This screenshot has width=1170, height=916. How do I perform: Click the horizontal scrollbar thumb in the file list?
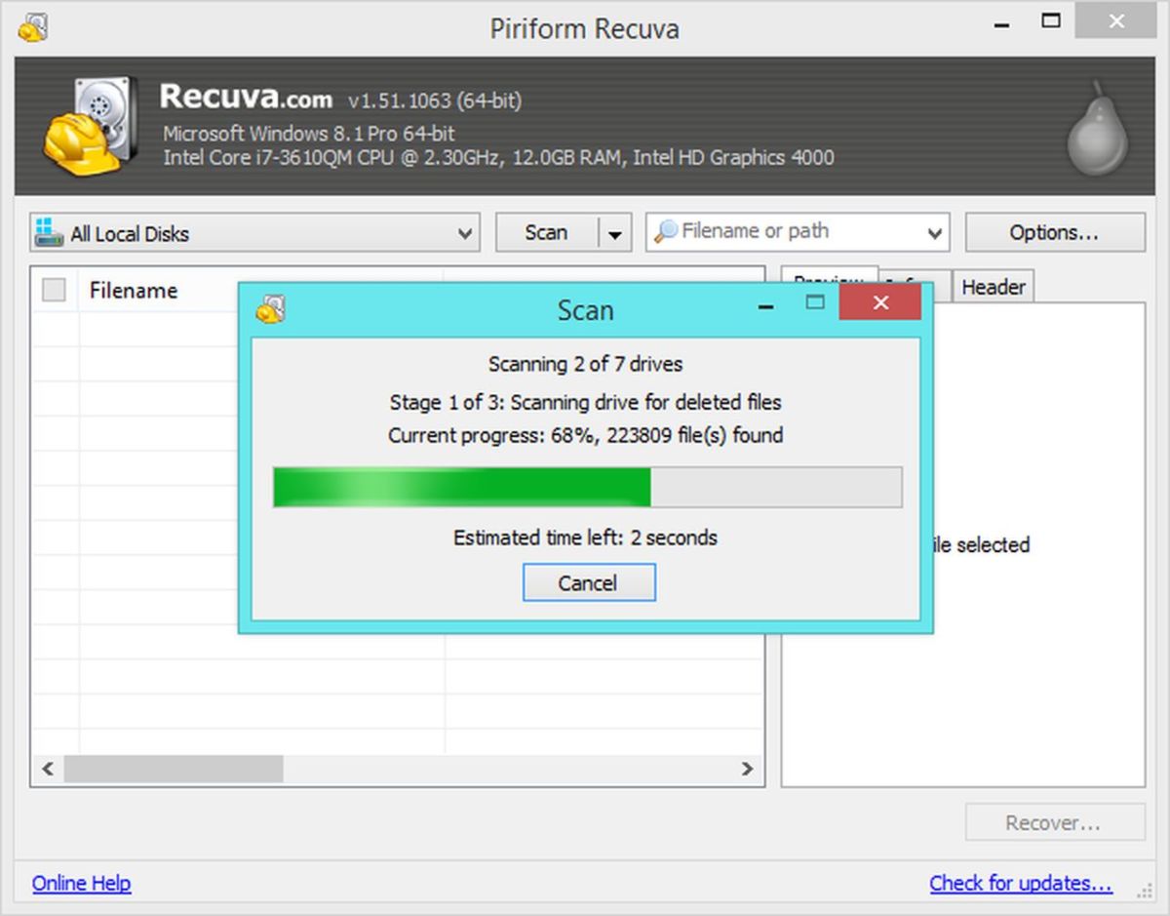(x=174, y=769)
